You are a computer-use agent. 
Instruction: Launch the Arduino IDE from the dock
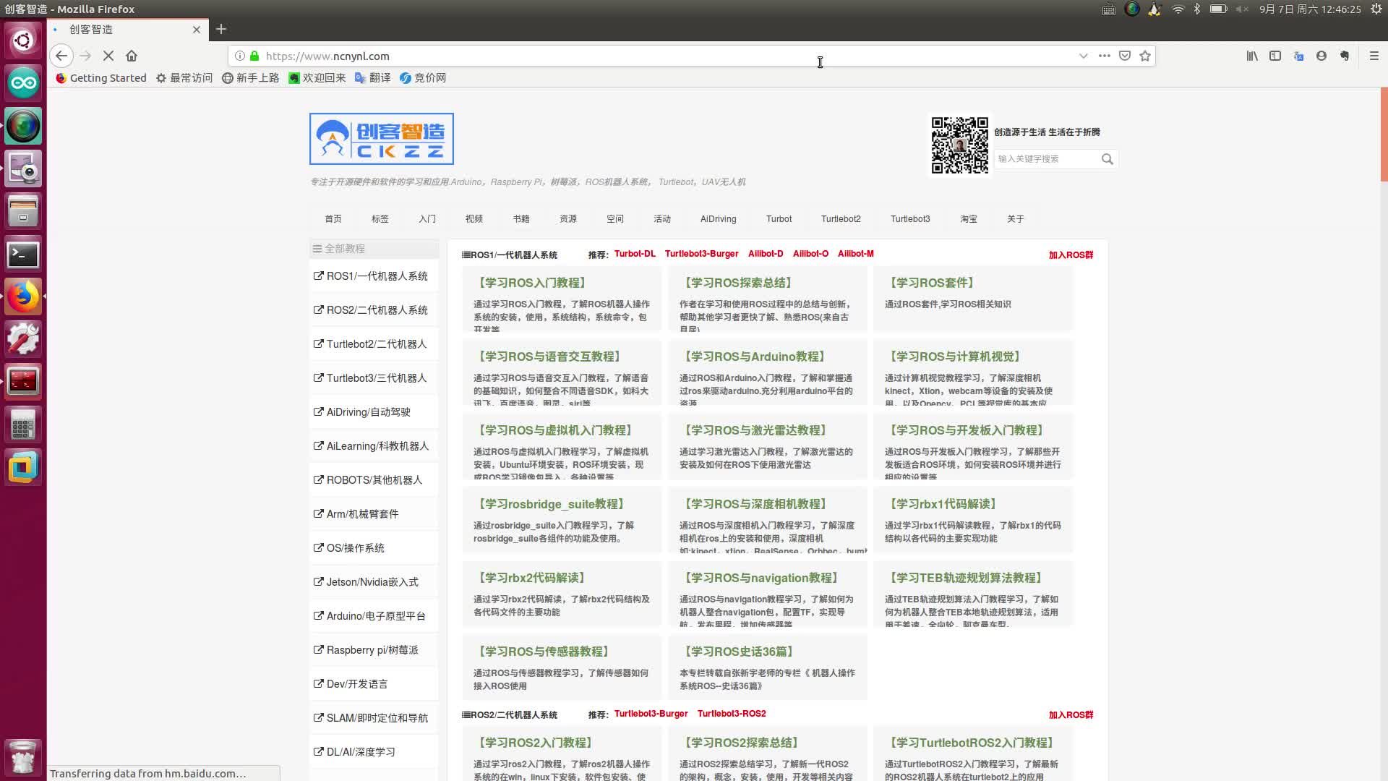click(24, 82)
